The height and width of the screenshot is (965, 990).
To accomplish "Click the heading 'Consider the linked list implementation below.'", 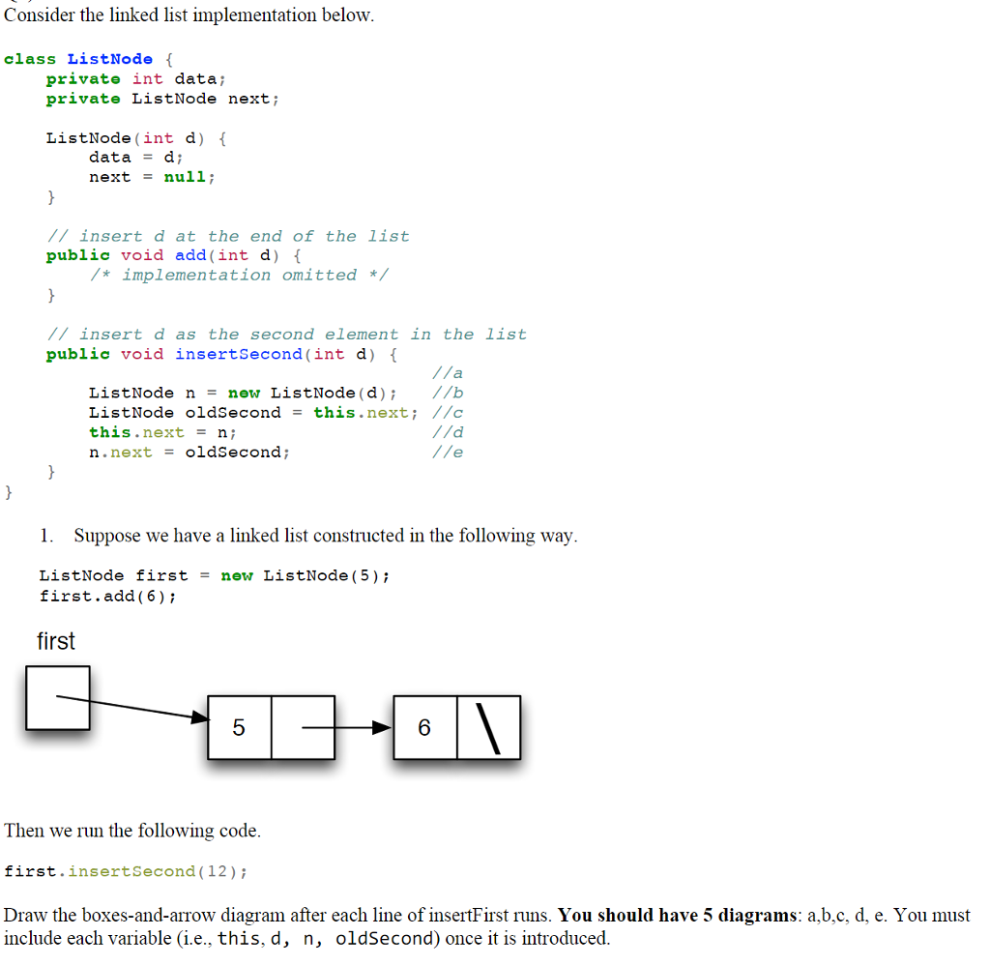I will [x=189, y=15].
